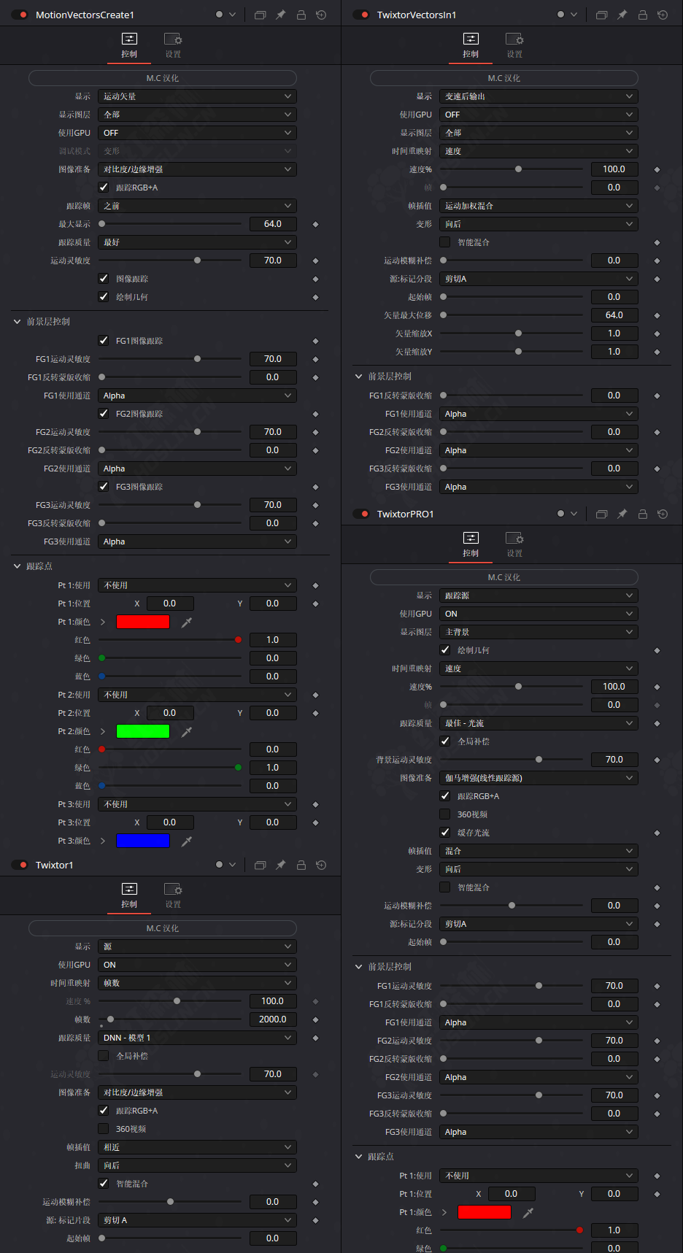Reset TwixtorVectorsIn1 settings with the reset icon
The width and height of the screenshot is (683, 1253).
point(663,15)
